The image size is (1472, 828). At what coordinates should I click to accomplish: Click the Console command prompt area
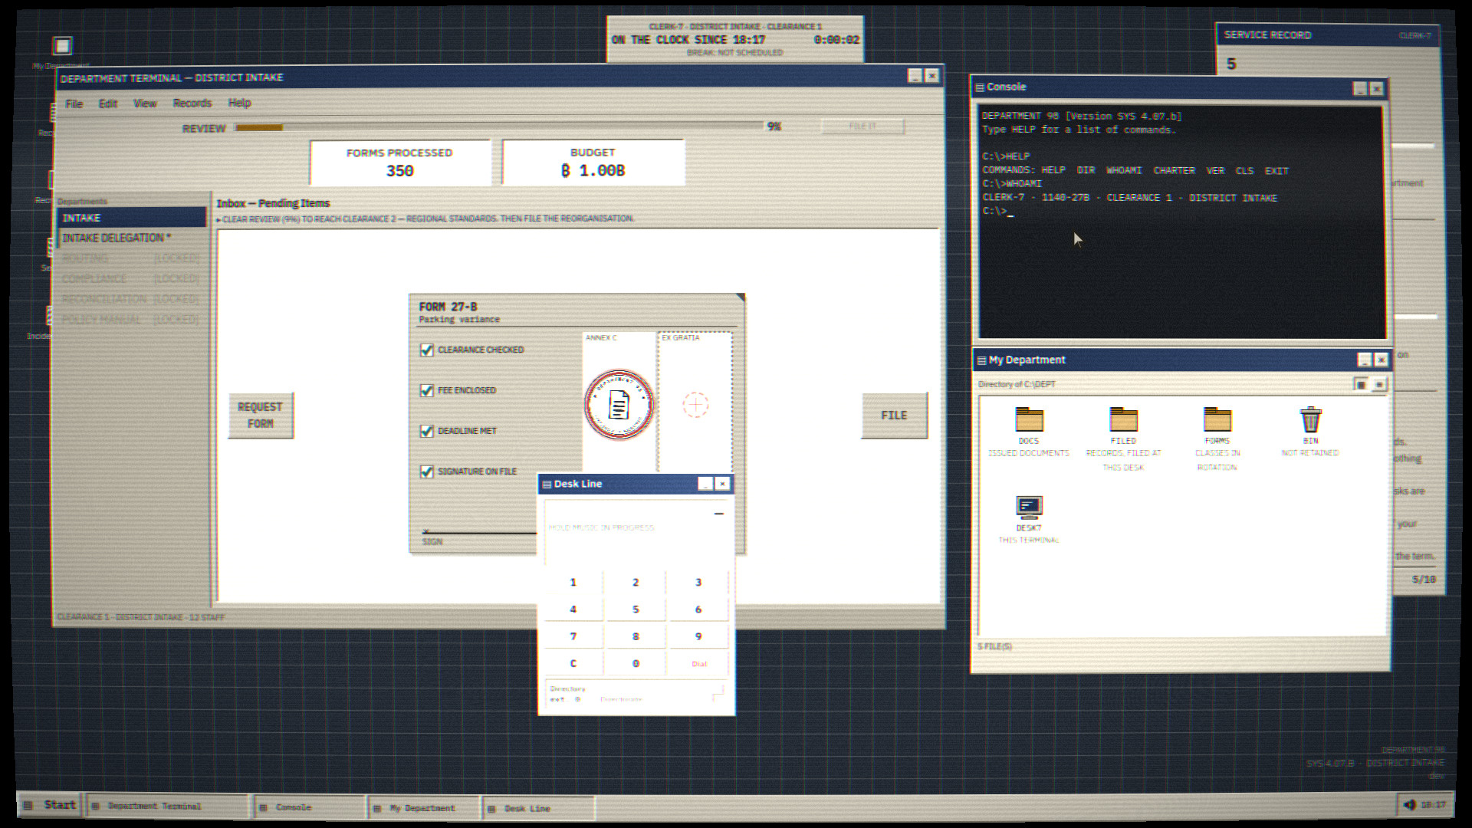coord(1181,222)
